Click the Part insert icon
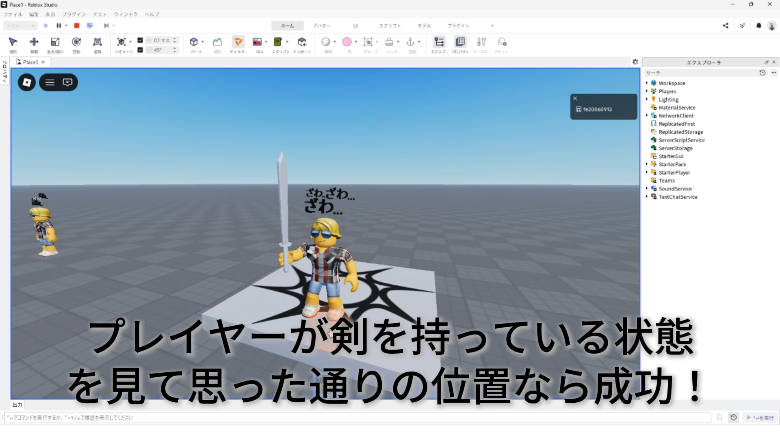The image size is (780, 438). [x=194, y=42]
